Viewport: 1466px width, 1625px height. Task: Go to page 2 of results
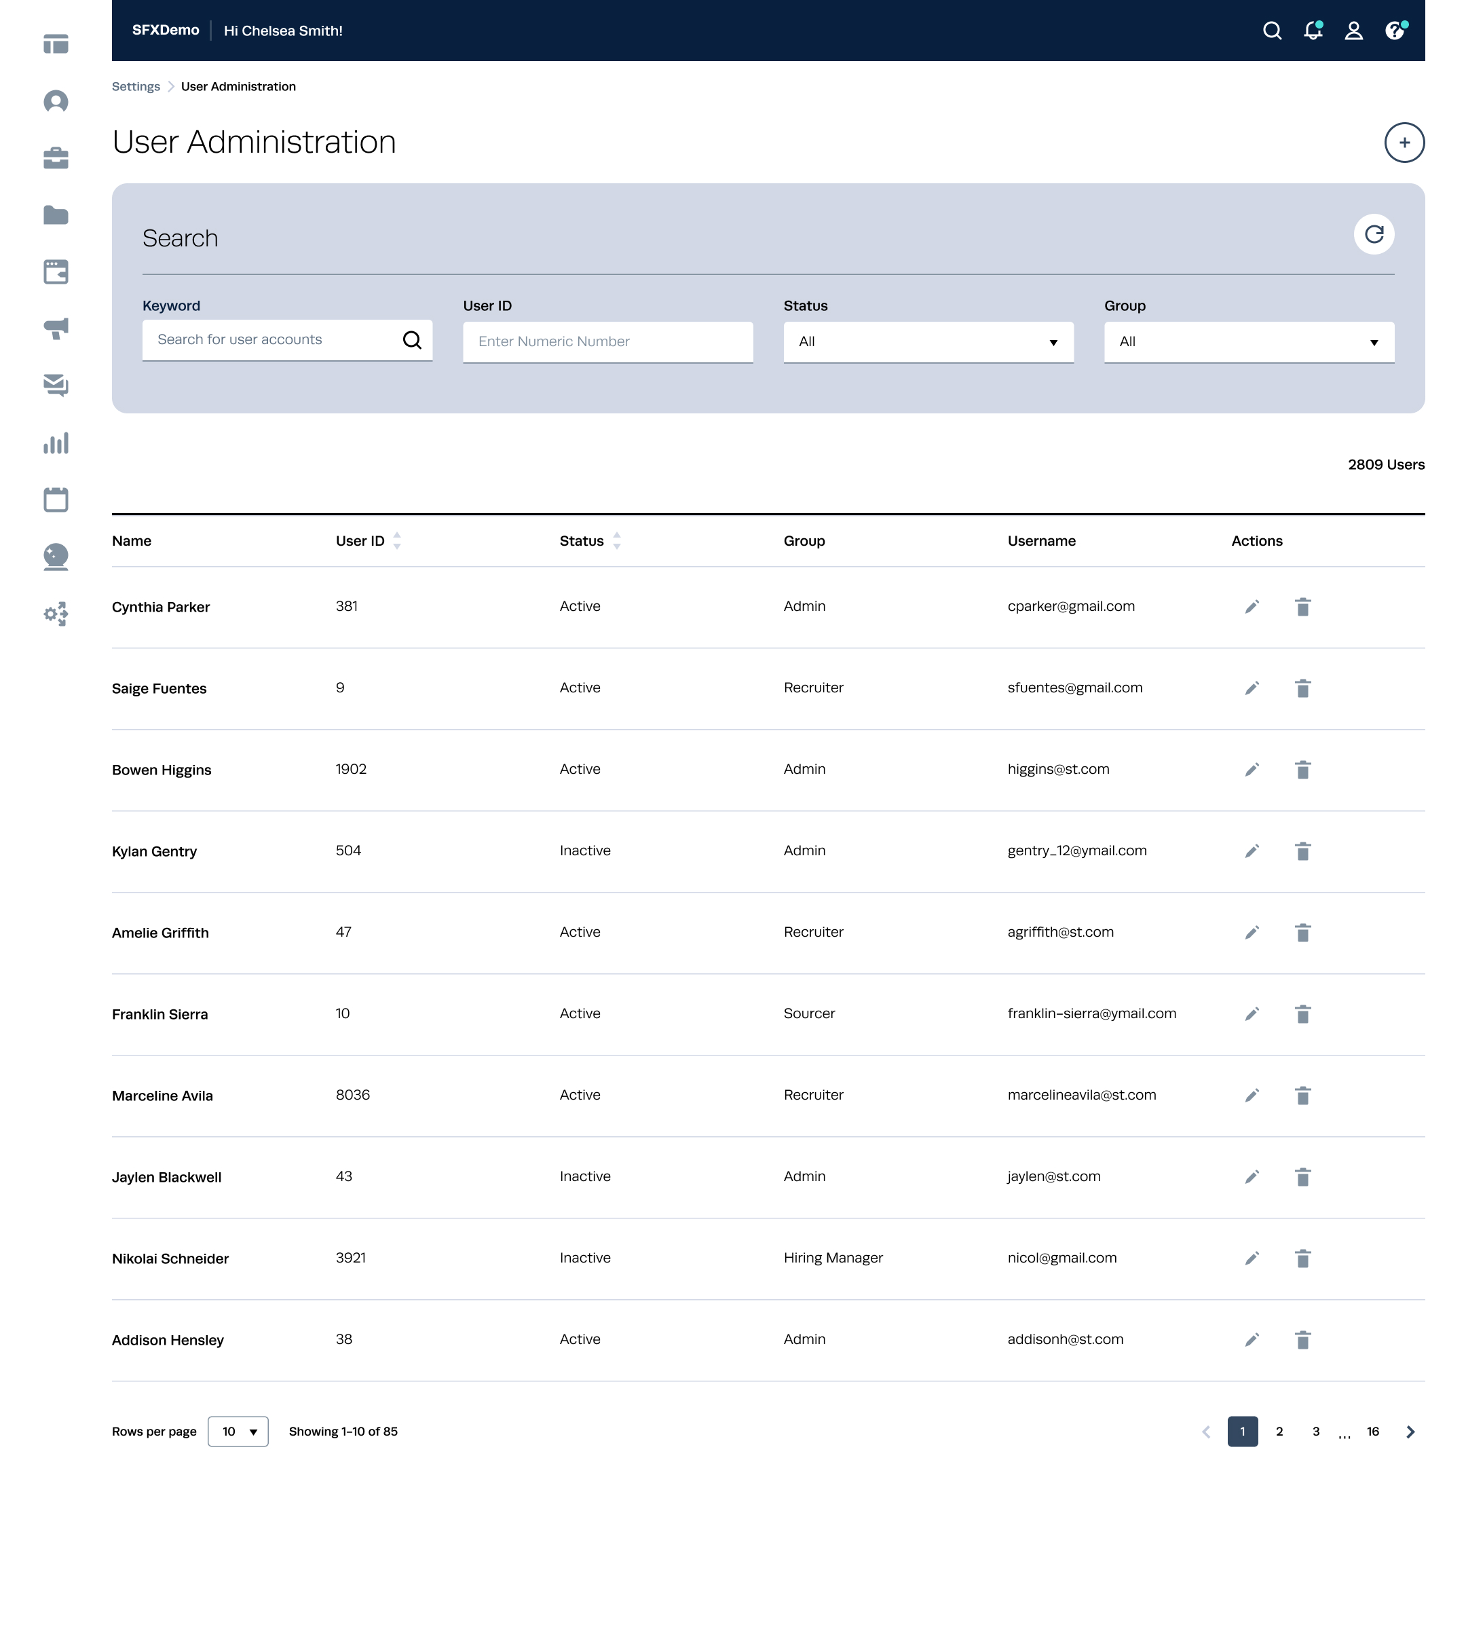(x=1279, y=1432)
